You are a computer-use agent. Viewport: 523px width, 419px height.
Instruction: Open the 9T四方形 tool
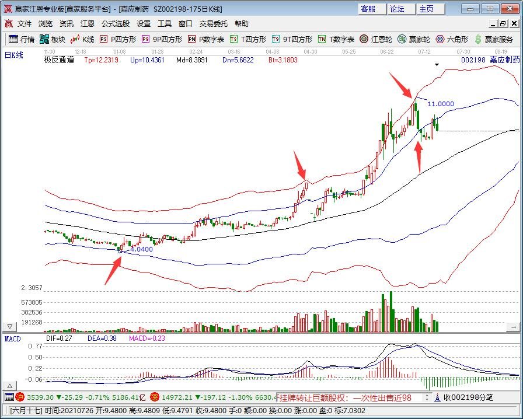[x=292, y=39]
